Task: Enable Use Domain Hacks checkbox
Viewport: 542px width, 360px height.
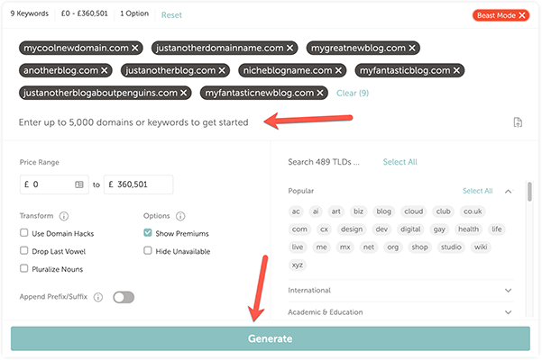Action: (x=23, y=233)
